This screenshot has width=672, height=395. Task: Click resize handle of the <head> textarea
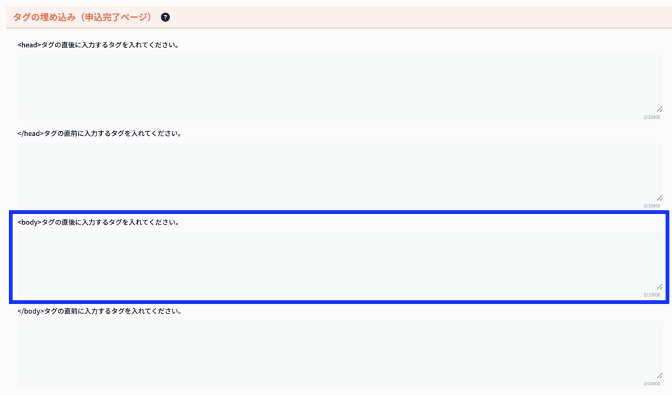(659, 109)
